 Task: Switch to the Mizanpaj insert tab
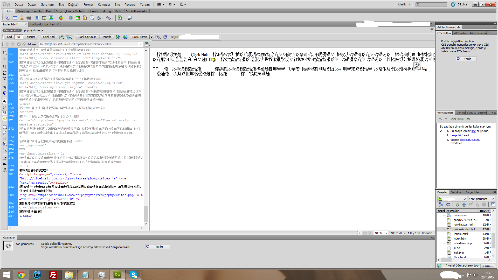[23, 11]
